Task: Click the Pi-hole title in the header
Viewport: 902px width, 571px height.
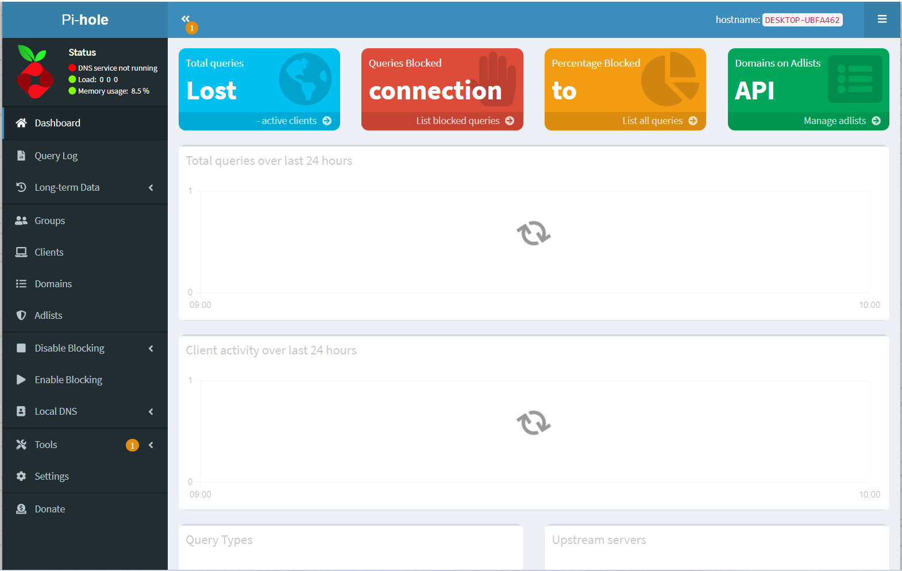Action: pos(85,20)
